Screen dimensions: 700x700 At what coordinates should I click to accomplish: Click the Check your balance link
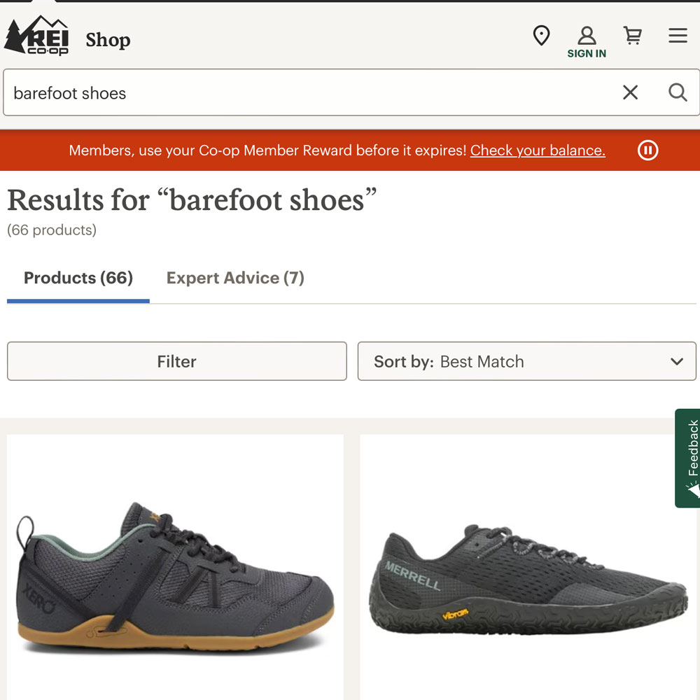click(x=538, y=150)
